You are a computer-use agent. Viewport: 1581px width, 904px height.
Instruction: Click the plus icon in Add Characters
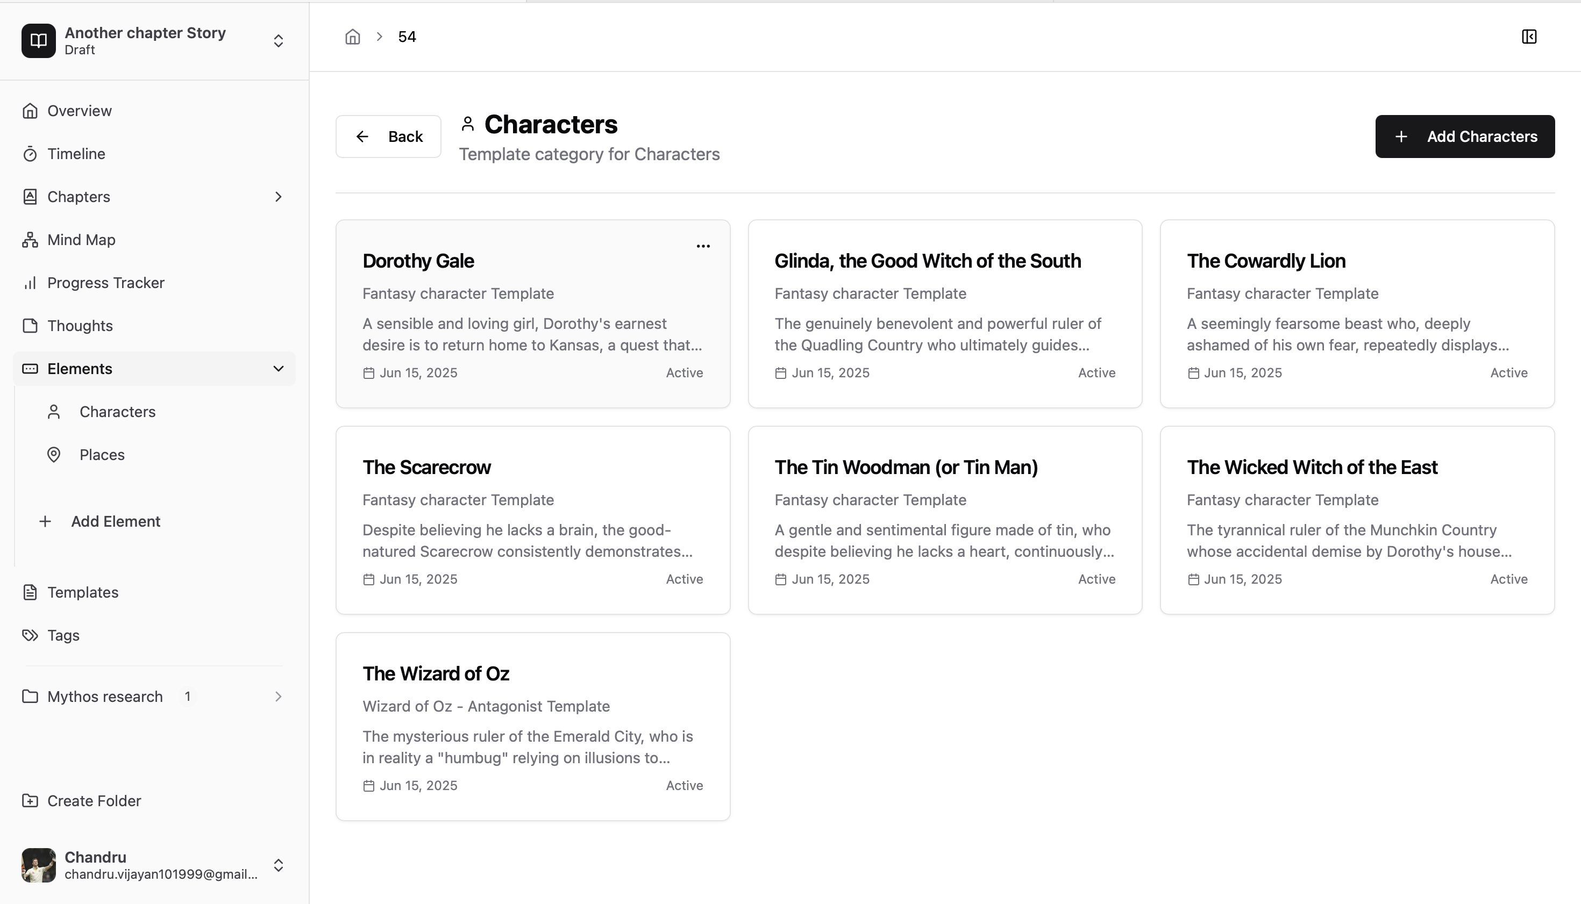1401,137
